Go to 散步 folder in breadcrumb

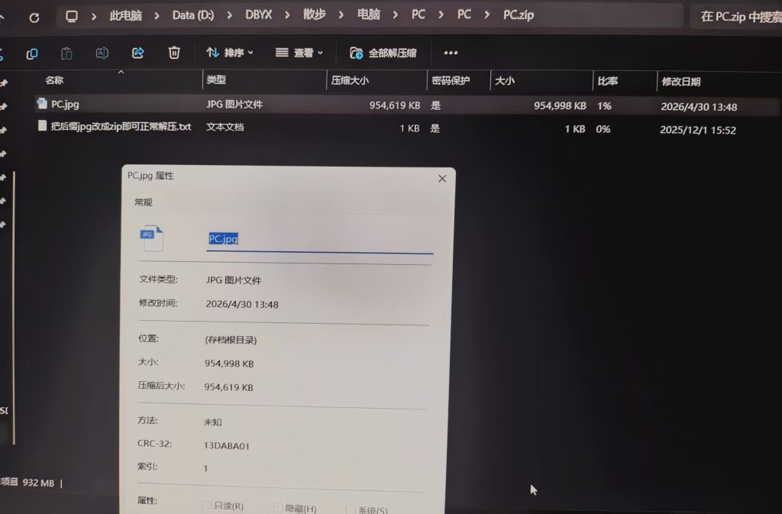tap(314, 15)
